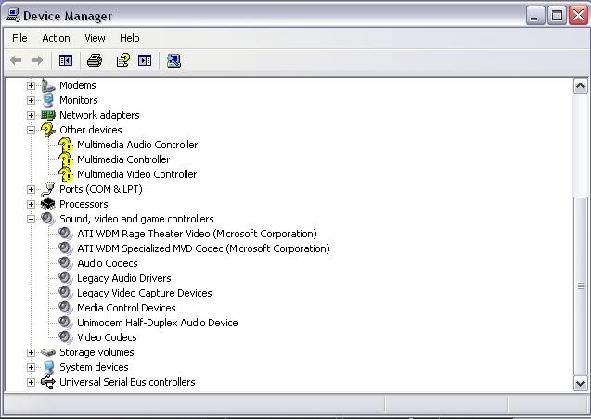Select Multimedia Video Controller entry
Screen dimensions: 591x419
click(136, 174)
